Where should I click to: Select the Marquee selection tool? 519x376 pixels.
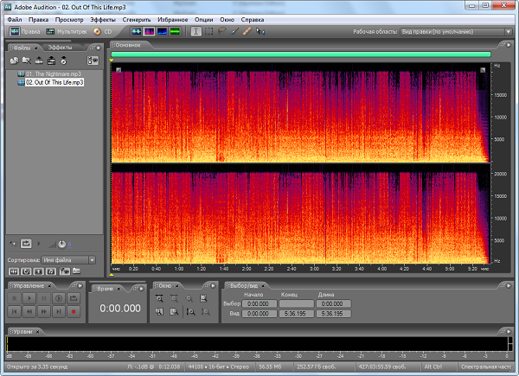click(x=208, y=31)
